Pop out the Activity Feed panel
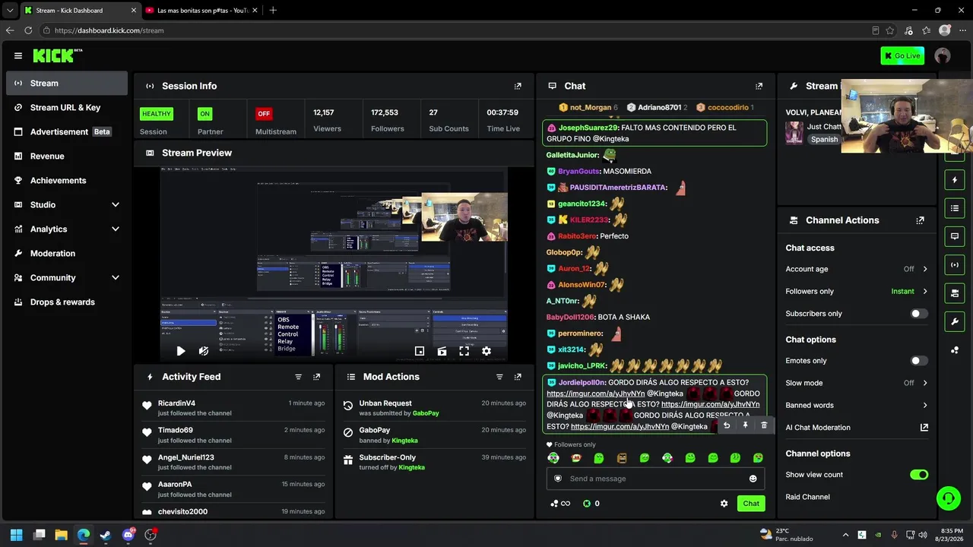Screen dimensions: 973x547 pos(317,377)
